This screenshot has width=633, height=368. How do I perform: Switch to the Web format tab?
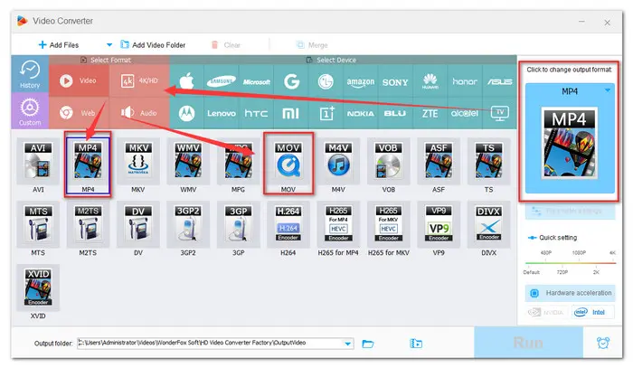(x=79, y=113)
